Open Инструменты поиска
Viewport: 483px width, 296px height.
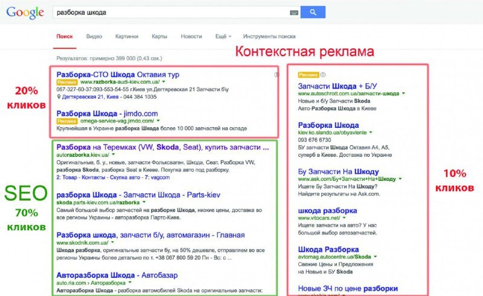coord(269,36)
